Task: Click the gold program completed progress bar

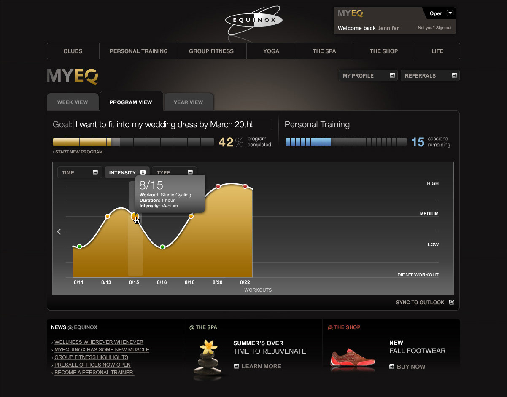Action: (133, 142)
